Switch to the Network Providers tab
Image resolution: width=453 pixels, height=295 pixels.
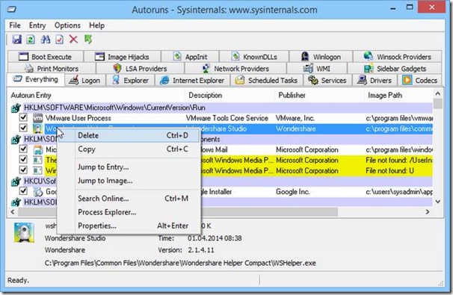(x=235, y=69)
